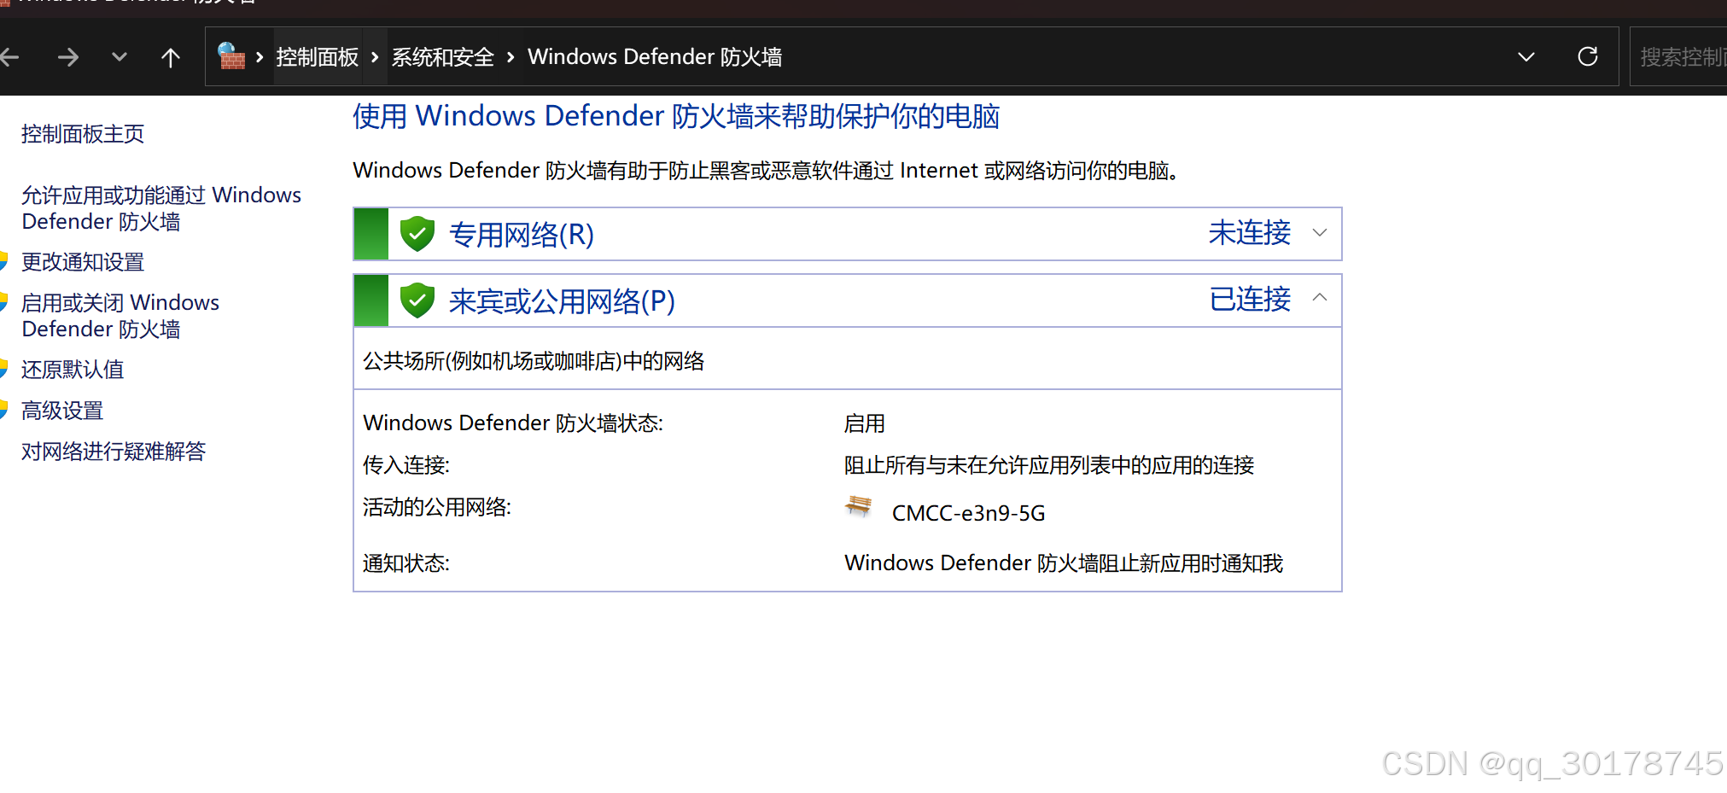
Task: Open address bar history dropdown
Action: tap(1526, 57)
